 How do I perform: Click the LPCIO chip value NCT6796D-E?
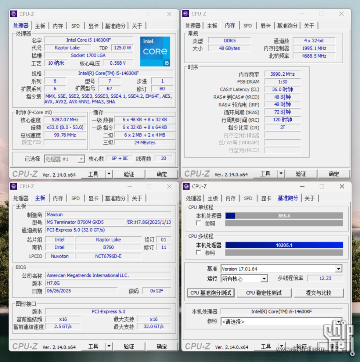pyautogui.click(x=108, y=256)
